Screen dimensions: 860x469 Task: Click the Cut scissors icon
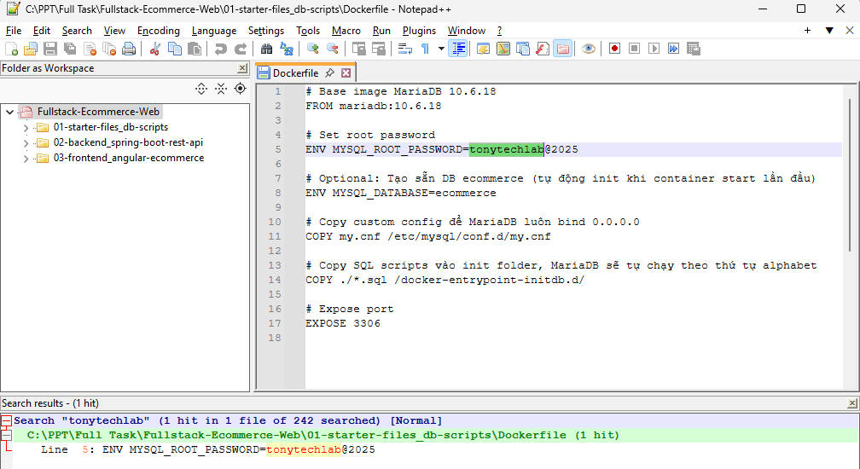click(x=155, y=49)
